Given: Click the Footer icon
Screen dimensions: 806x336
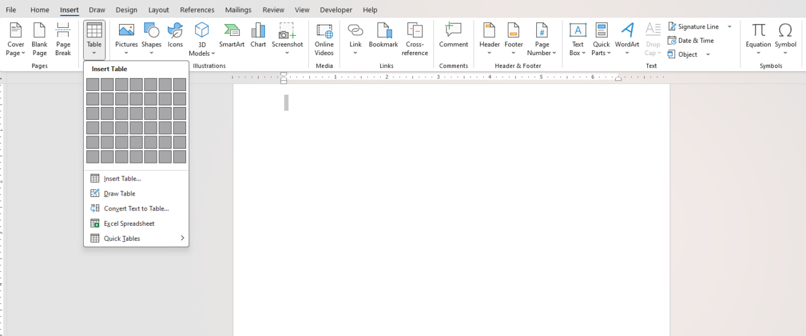Looking at the screenshot, I should point(513,30).
